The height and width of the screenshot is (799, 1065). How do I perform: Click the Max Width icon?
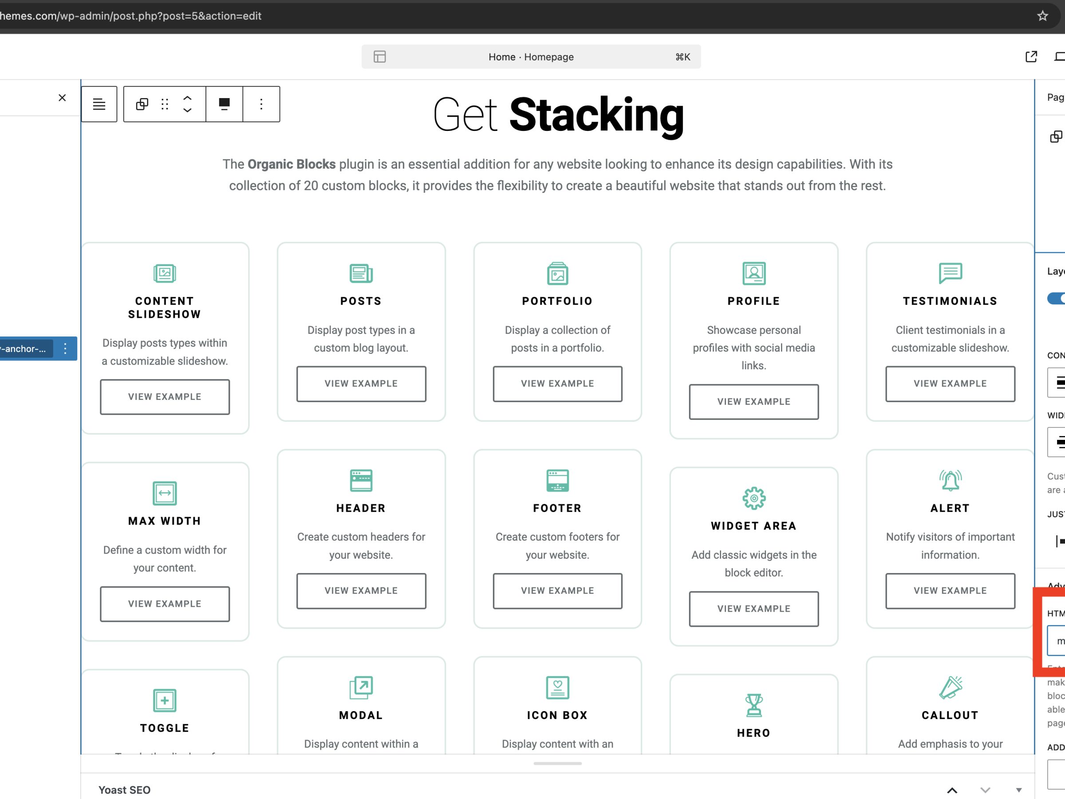tap(165, 493)
